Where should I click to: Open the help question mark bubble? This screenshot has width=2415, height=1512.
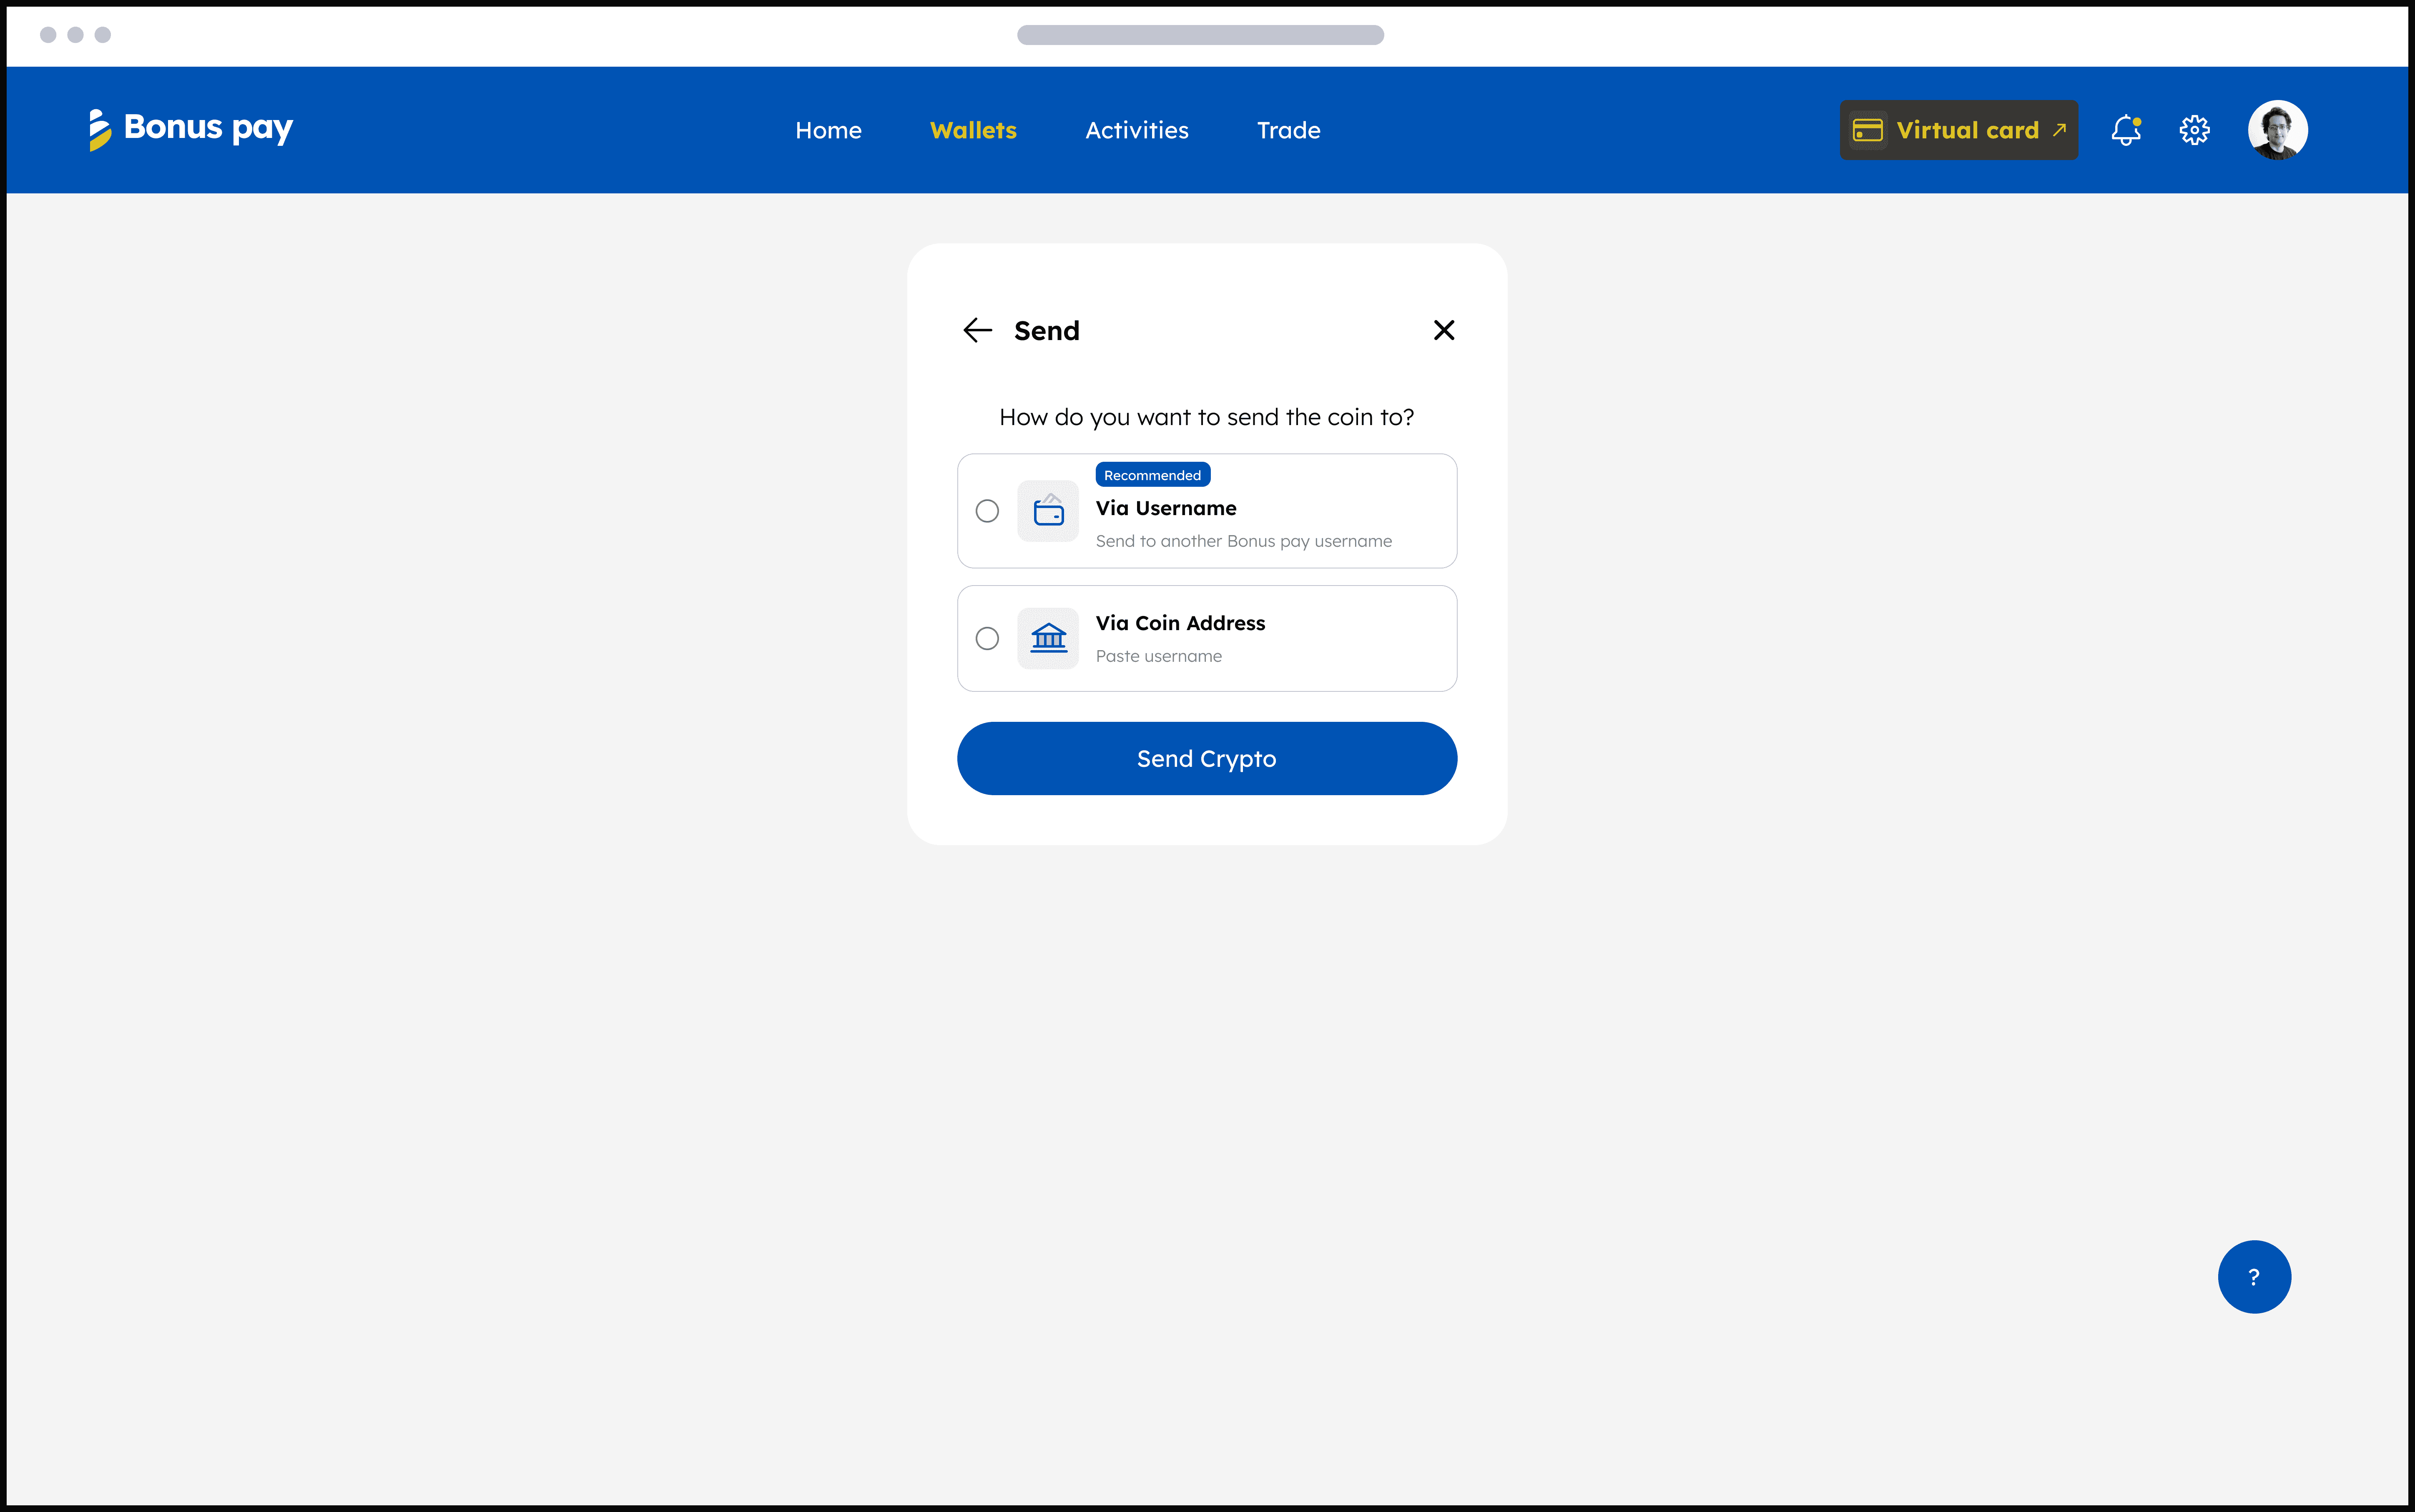(x=2254, y=1277)
